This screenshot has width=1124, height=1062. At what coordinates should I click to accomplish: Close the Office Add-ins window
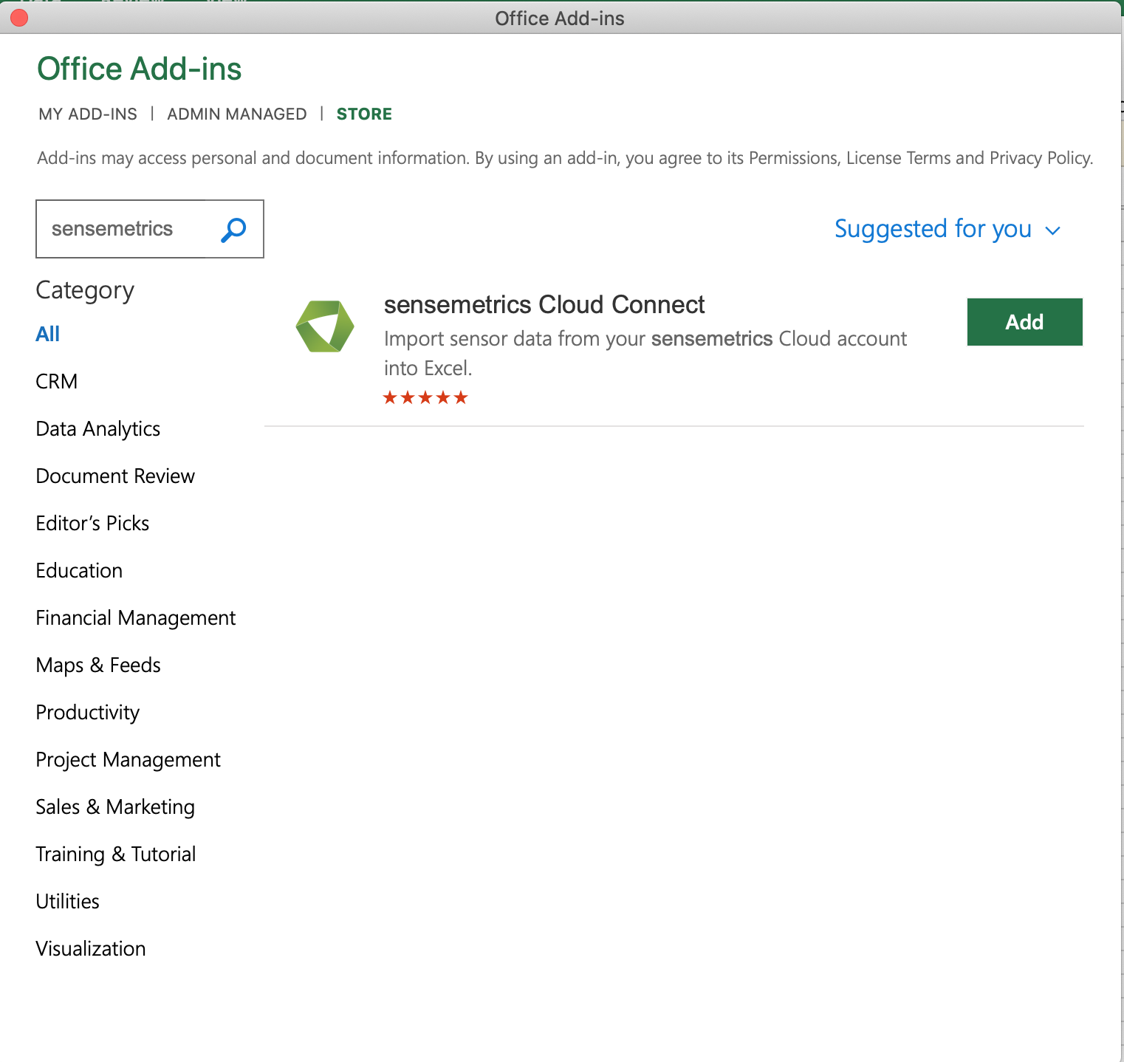tap(19, 18)
